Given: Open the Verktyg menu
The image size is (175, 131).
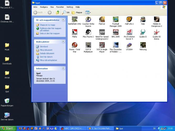Looking at the screenshot, I should pyautogui.click(x=70, y=7).
